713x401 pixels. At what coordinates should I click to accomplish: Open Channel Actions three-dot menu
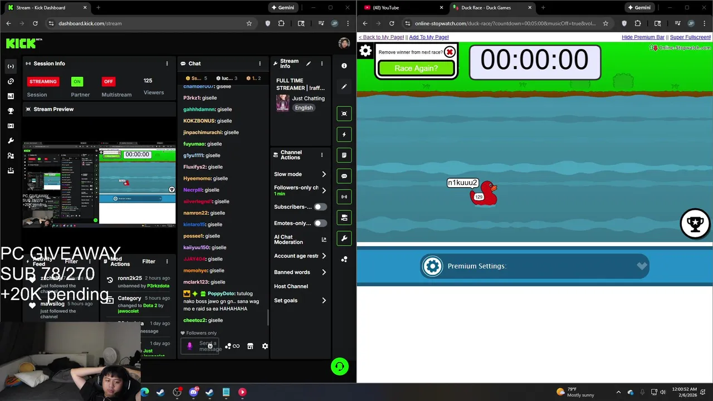pos(321,155)
